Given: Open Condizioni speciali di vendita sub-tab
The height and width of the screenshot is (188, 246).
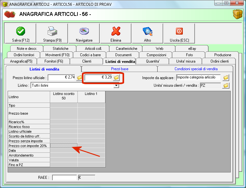Looking at the screenshot, I should click(196, 69).
